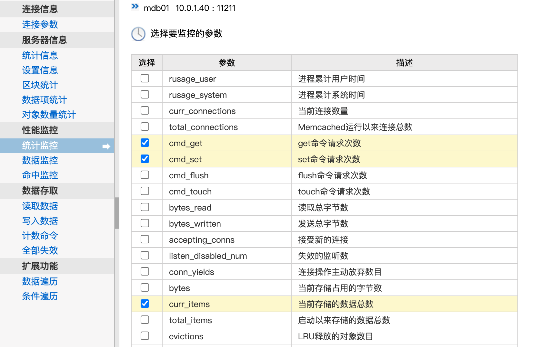540x347 pixels.
Task: Enable the bytes checkbox
Action: (x=145, y=287)
